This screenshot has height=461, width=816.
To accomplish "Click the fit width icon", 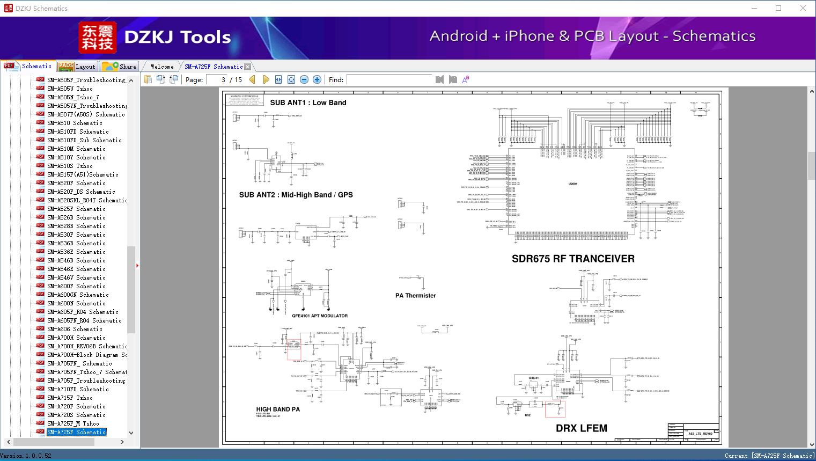I will click(x=278, y=79).
